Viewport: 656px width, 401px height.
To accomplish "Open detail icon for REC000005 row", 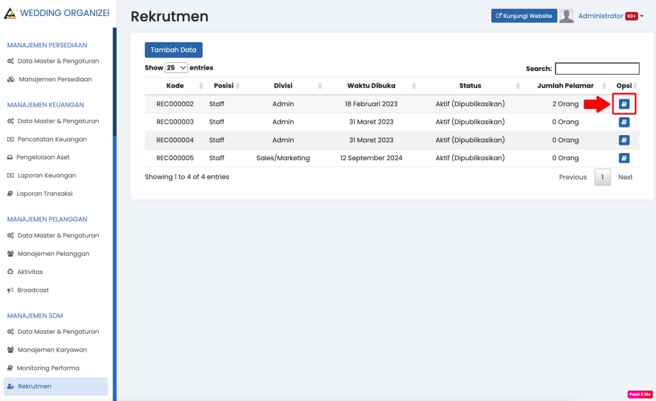I will (x=624, y=158).
